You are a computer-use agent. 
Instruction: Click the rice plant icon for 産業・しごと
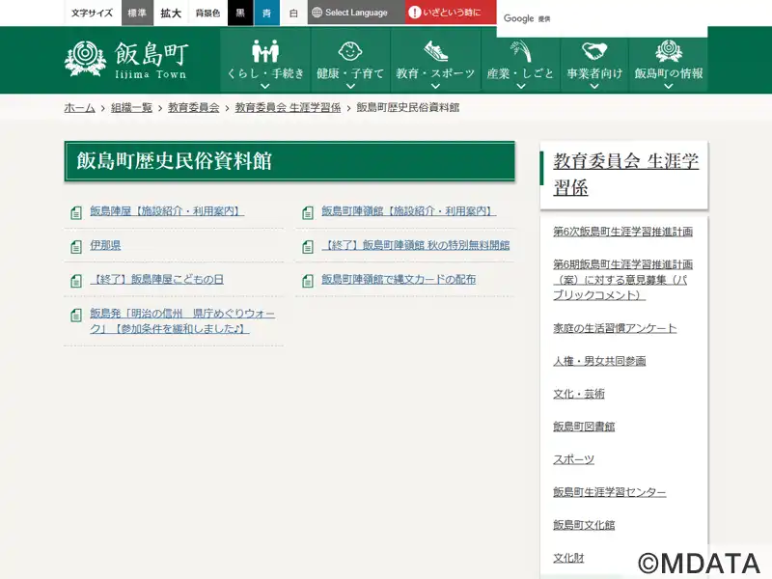(x=520, y=51)
